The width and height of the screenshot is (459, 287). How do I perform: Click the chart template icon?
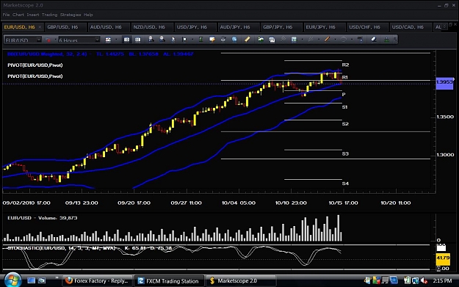tap(294, 39)
